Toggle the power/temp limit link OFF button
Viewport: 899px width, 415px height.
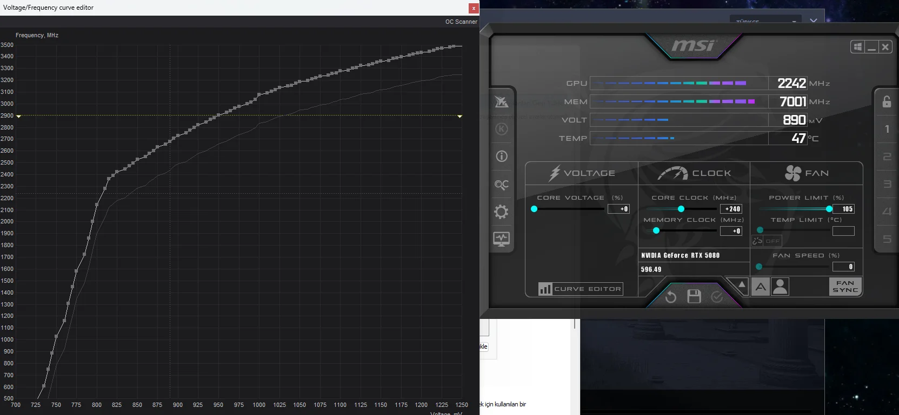[x=767, y=241]
